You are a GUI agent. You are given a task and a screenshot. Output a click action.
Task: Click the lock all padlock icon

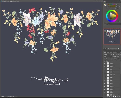tap(113, 59)
